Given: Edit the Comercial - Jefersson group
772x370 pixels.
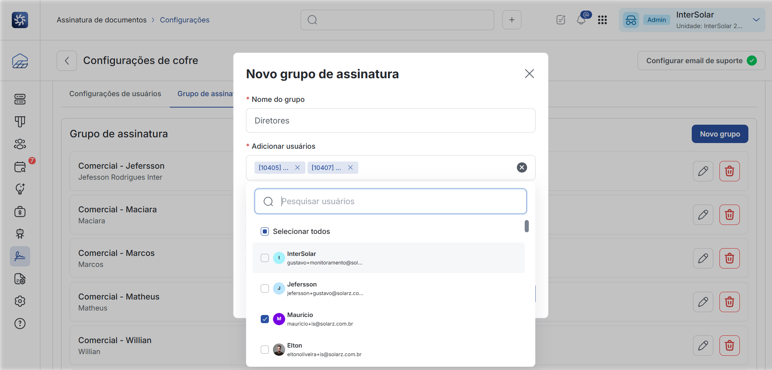Looking at the screenshot, I should pyautogui.click(x=703, y=171).
